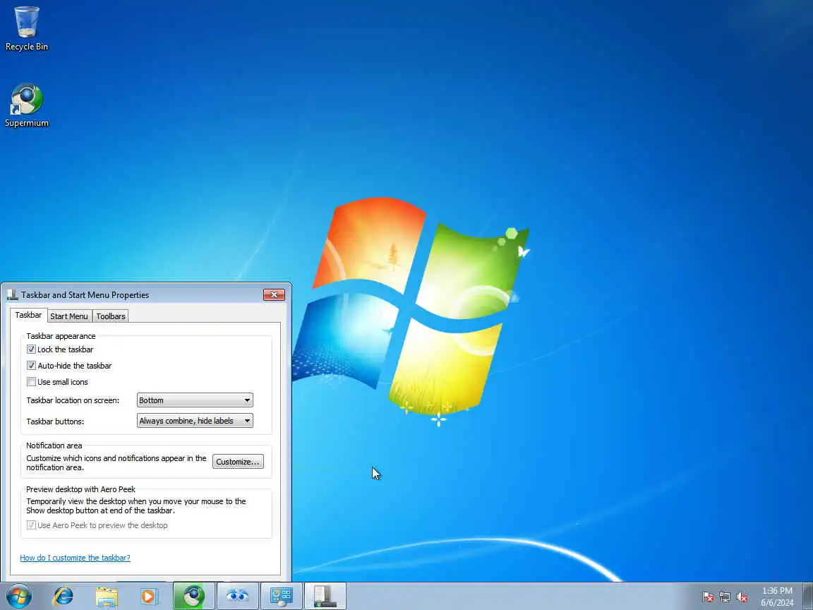Screen dimensions: 813x610
Task: Click Preview desktop with Aero Peek label
Action: pos(81,489)
